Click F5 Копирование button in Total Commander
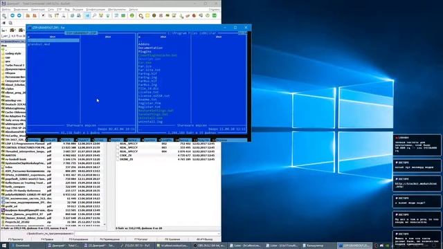 (78, 239)
